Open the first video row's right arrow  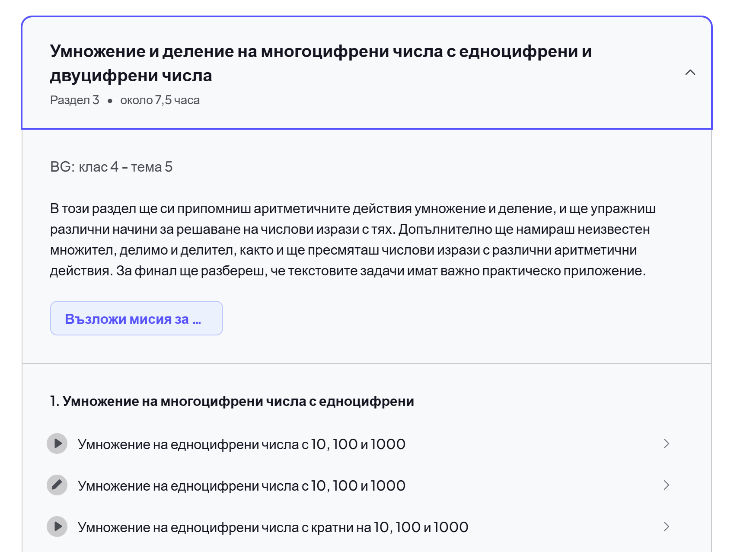tap(666, 444)
